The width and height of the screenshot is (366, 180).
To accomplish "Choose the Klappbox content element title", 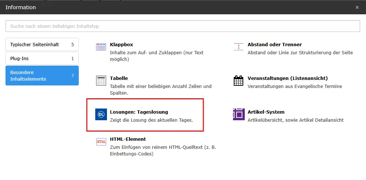I will 121,44.
